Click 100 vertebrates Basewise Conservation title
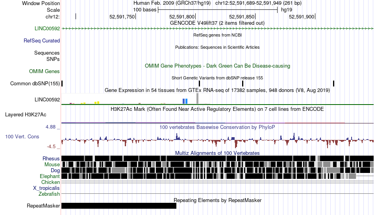The width and height of the screenshot is (374, 215). coord(217,127)
